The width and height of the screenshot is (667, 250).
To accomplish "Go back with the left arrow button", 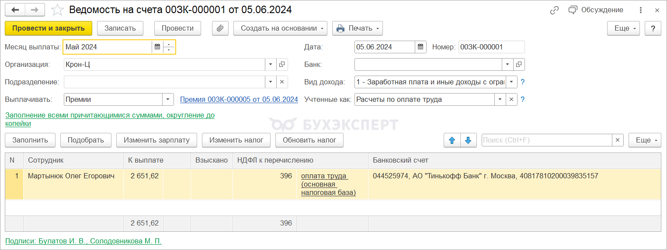I will [15, 10].
